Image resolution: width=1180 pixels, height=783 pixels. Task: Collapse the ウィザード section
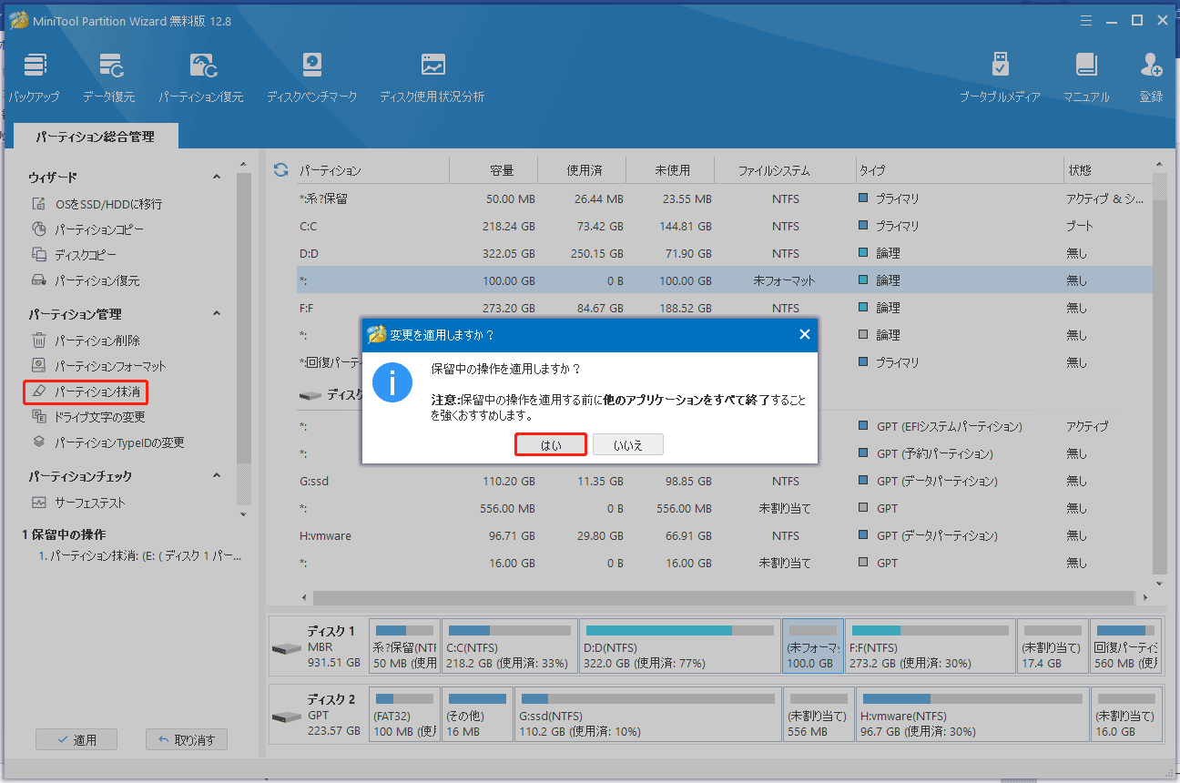[x=217, y=178]
